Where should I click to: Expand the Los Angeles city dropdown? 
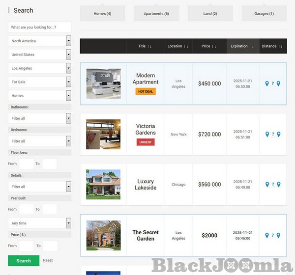(x=40, y=68)
